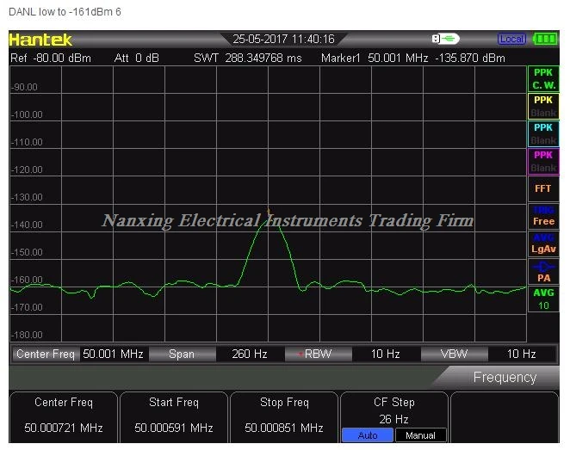Screen dimensions: 570x450
Task: Select the RBW parameter label
Action: point(318,354)
